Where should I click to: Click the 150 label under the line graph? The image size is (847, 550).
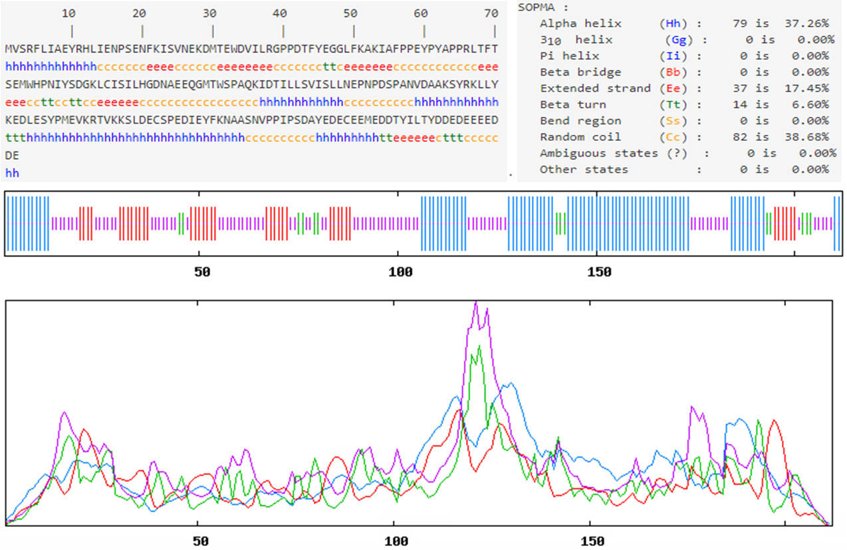(x=591, y=540)
